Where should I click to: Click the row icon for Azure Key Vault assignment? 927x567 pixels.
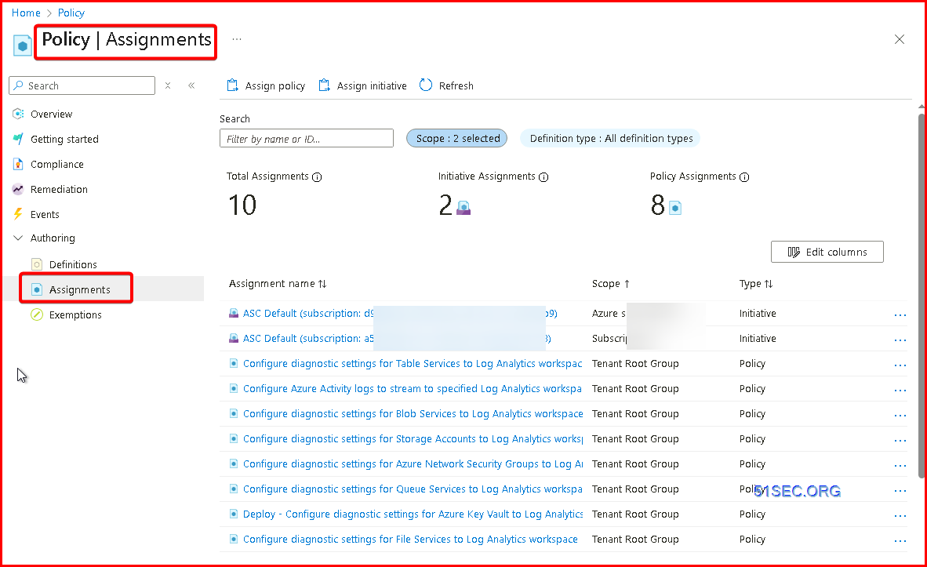pyautogui.click(x=234, y=514)
